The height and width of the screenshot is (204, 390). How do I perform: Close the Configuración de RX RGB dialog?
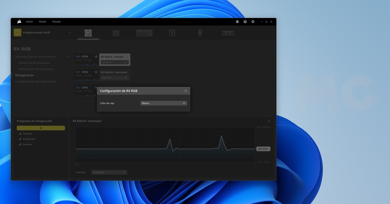click(x=185, y=91)
